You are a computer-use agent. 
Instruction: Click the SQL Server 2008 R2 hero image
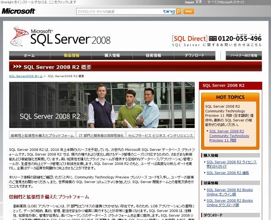(102, 105)
